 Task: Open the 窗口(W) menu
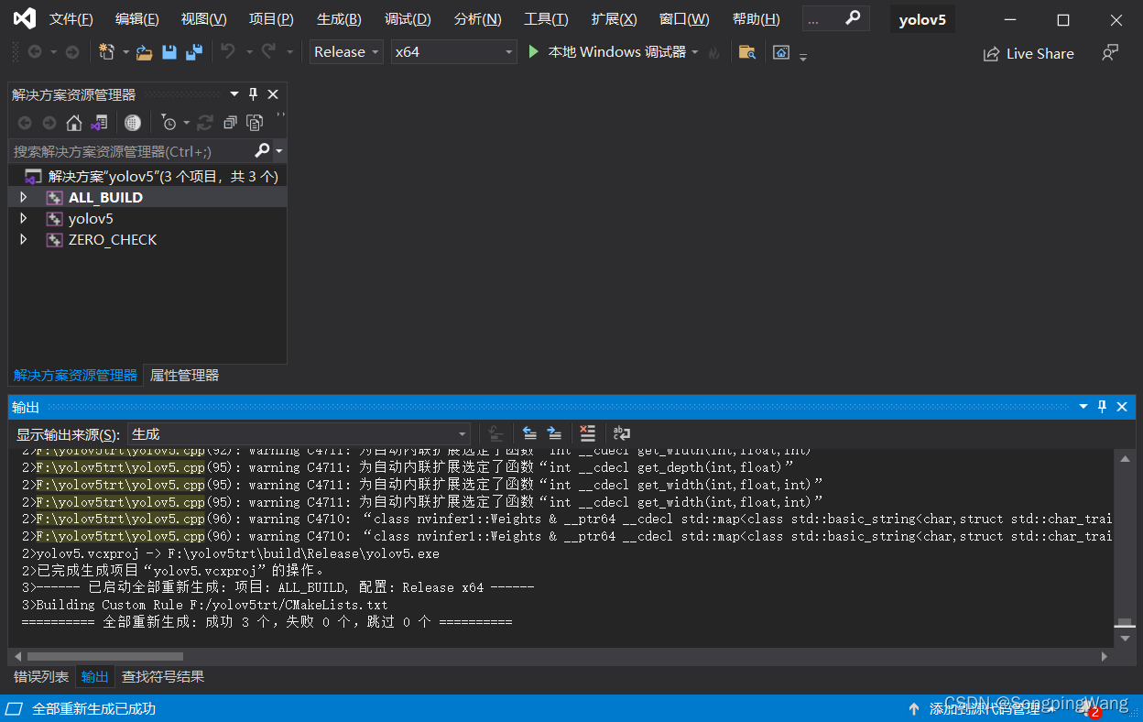pyautogui.click(x=684, y=19)
